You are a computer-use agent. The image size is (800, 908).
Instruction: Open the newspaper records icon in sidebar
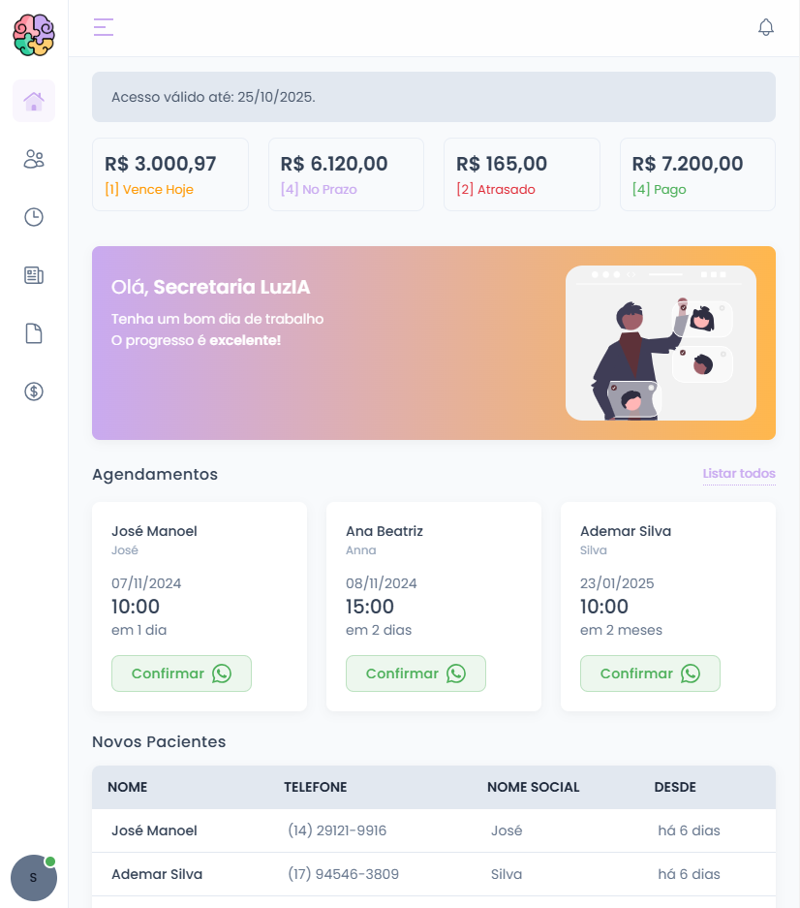(x=34, y=275)
